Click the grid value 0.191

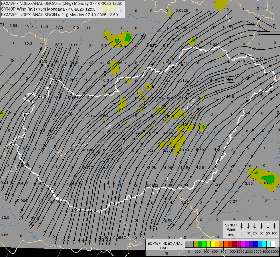(228, 27)
